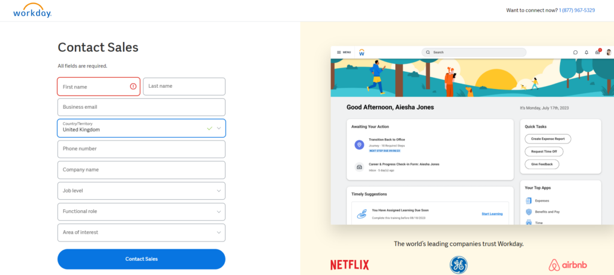Click the green checkmark in Country field
The height and width of the screenshot is (275, 614).
(209, 128)
